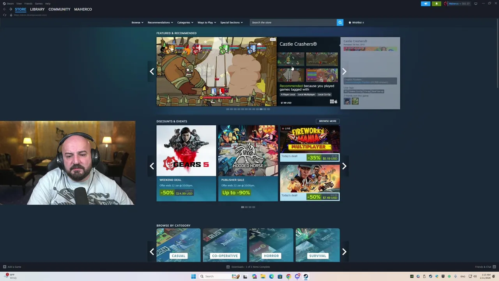Click the store search magnifier button
Image resolution: width=499 pixels, height=281 pixels.
tap(340, 22)
